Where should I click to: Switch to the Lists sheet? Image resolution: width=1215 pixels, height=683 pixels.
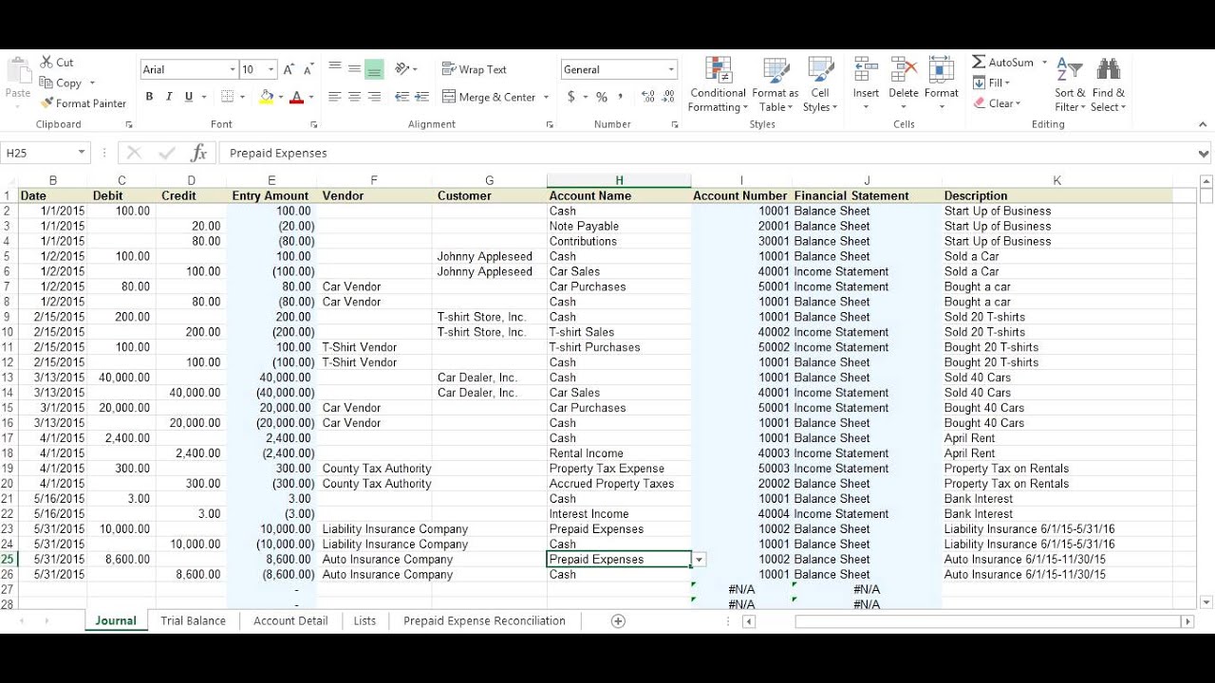(x=364, y=620)
